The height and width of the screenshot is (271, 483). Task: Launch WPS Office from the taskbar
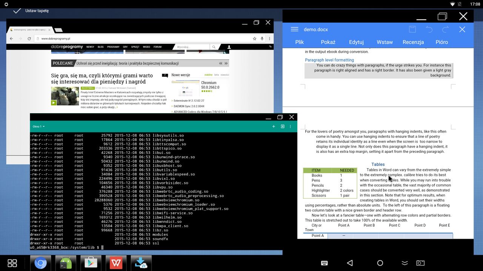116,263
